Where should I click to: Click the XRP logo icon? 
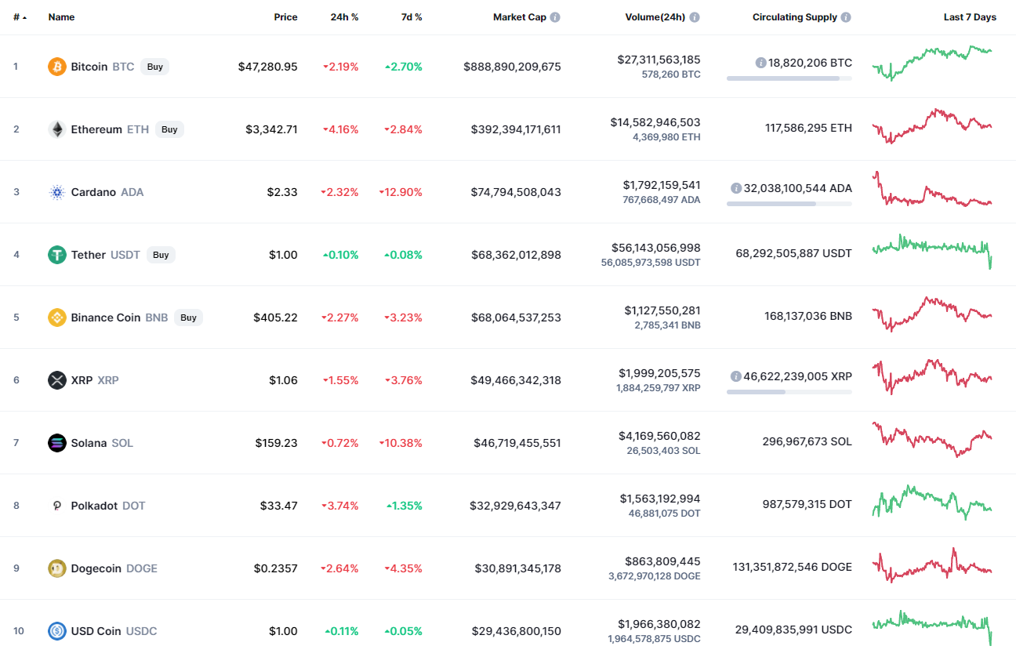57,380
